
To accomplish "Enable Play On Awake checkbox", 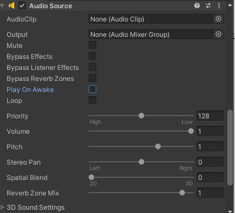I will point(92,89).
